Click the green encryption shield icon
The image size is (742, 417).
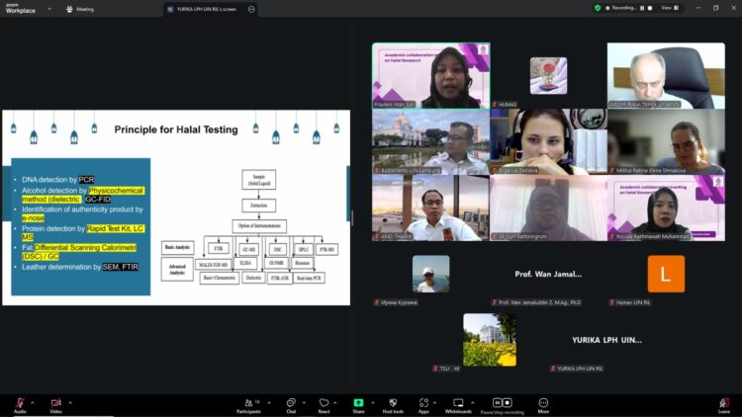coord(598,8)
